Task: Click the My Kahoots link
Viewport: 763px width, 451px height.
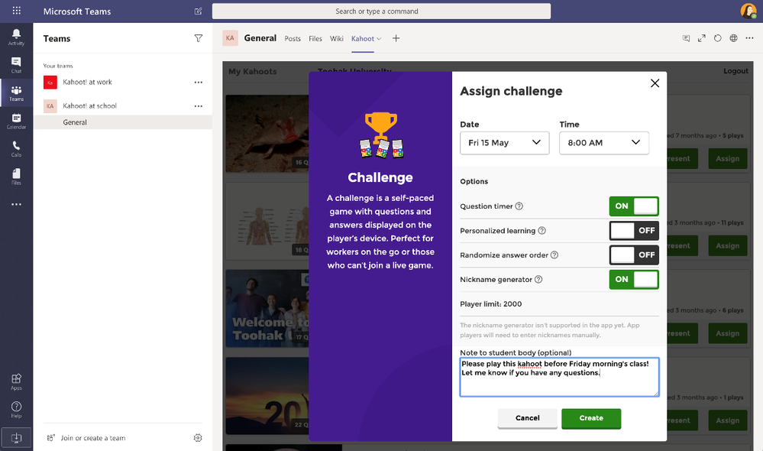Action: pos(253,72)
